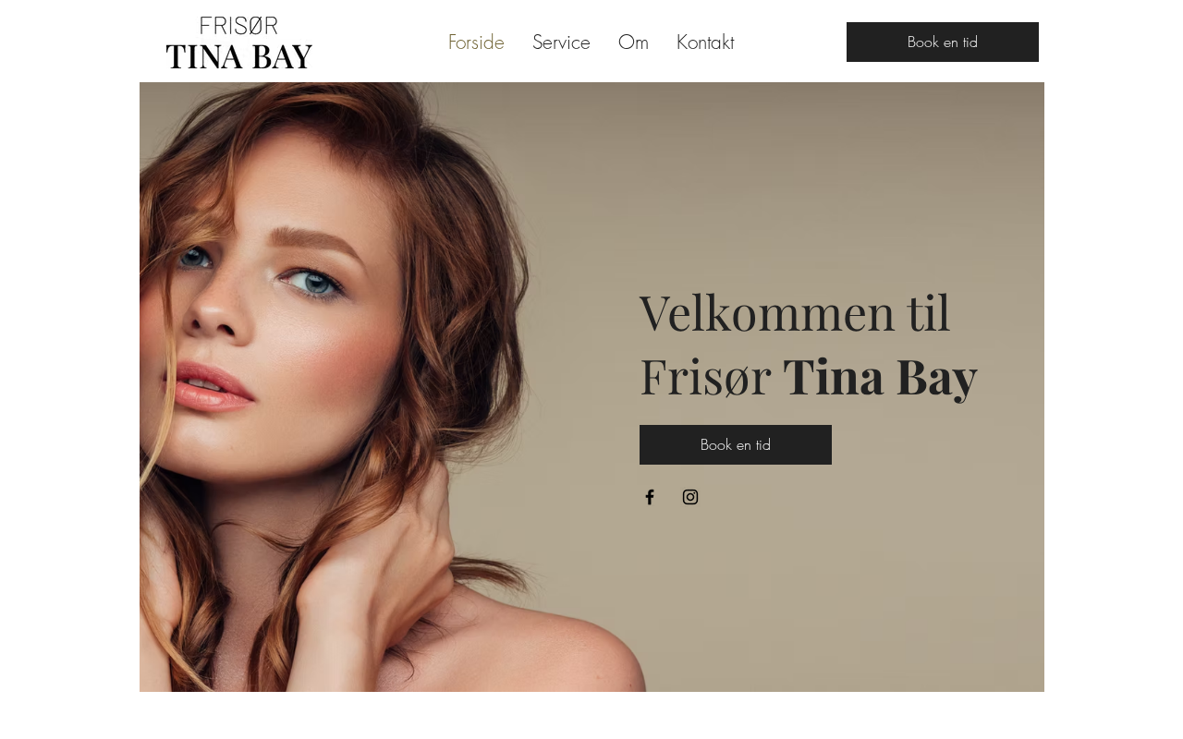Screen dimensions: 1183x739
Task: Click the Velkommen til heading line
Action: [x=795, y=312]
